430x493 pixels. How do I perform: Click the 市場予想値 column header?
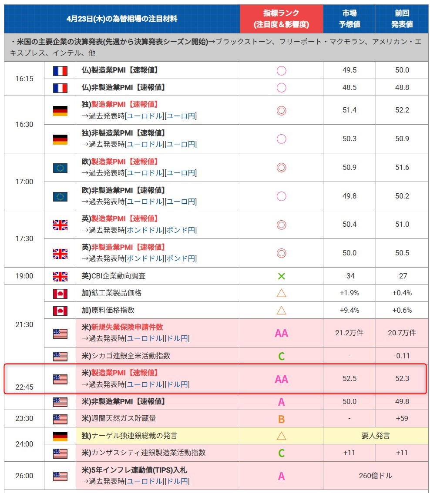[349, 19]
